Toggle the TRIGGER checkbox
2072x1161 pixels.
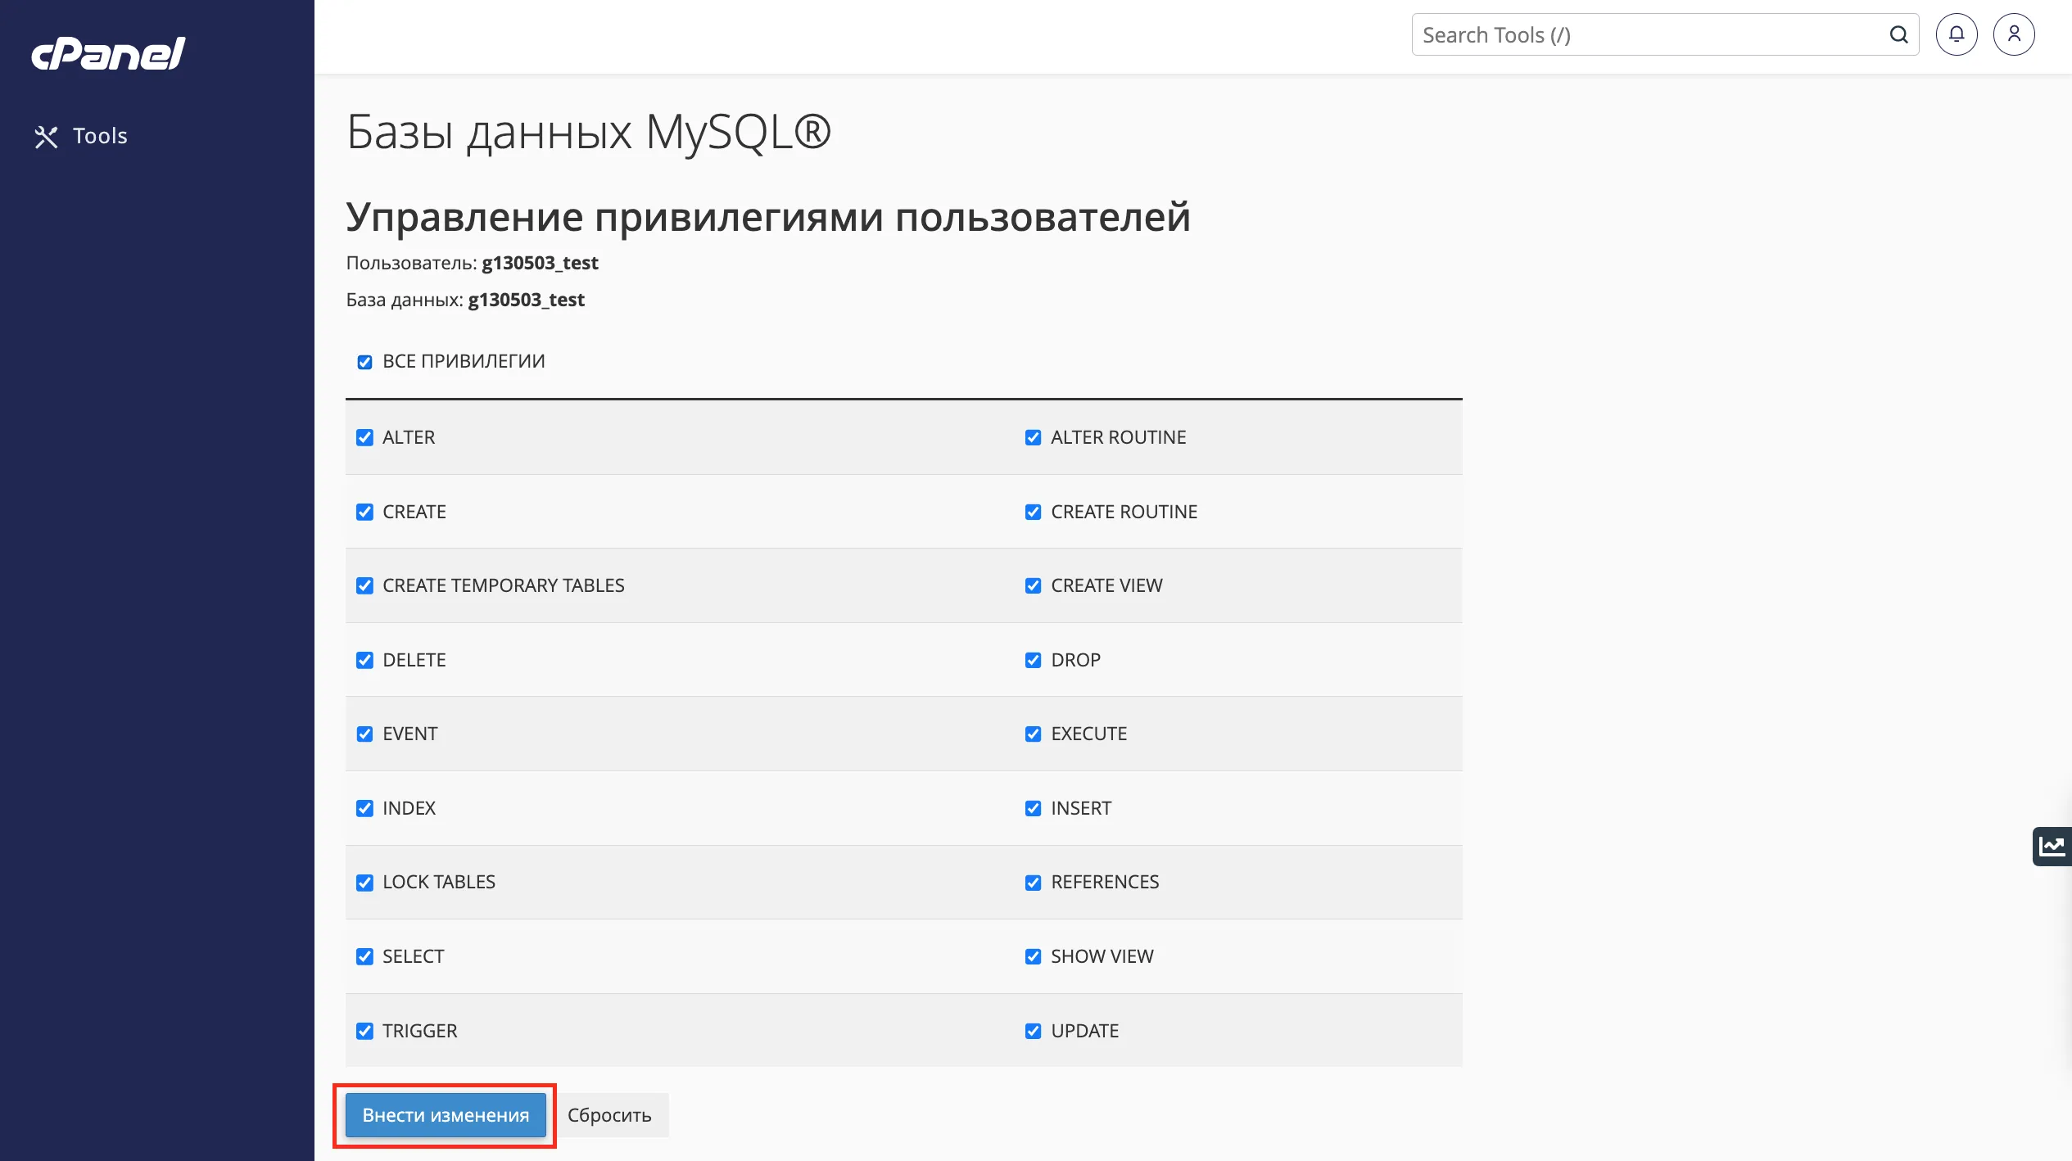tap(364, 1031)
